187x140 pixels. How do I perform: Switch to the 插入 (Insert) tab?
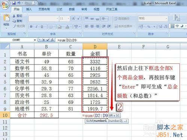(29, 9)
